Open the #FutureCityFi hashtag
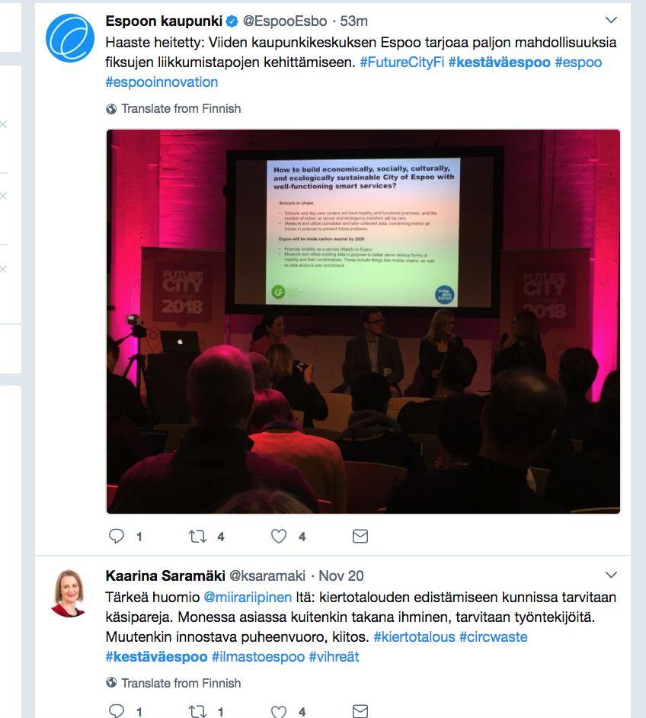The width and height of the screenshot is (646, 718). 401,62
